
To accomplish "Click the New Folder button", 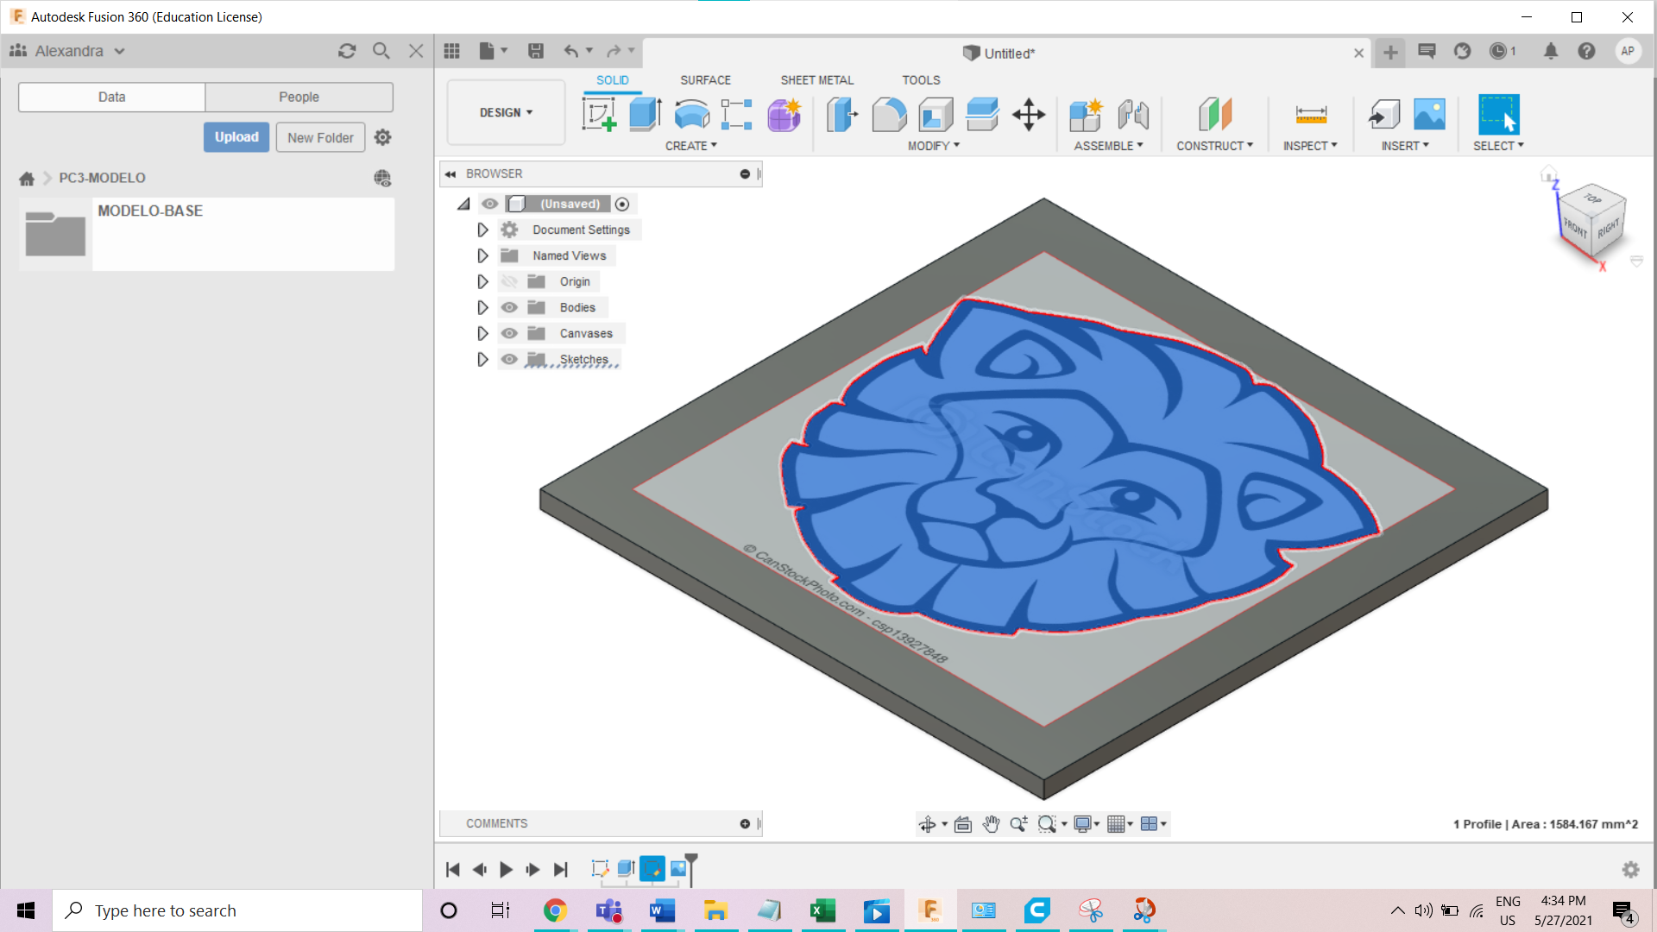I will click(x=320, y=137).
